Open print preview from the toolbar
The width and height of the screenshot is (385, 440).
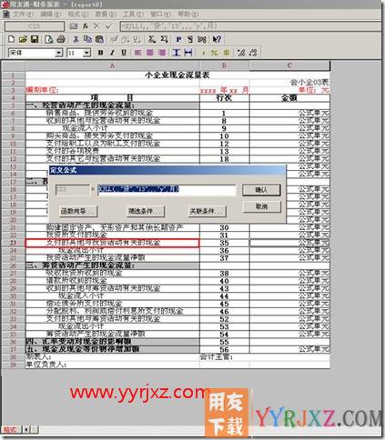click(x=48, y=39)
